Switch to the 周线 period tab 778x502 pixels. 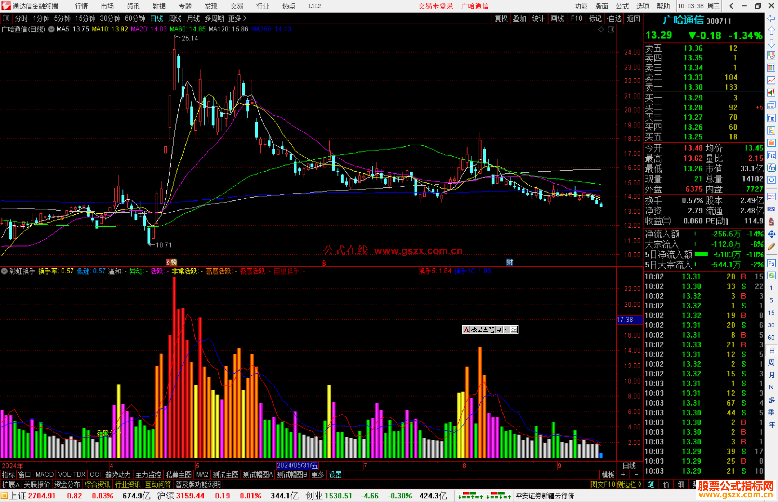pos(175,18)
